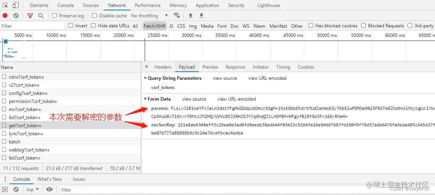Activate the inspect element picker icon
The height and width of the screenshot is (195, 435).
(x=5, y=5)
